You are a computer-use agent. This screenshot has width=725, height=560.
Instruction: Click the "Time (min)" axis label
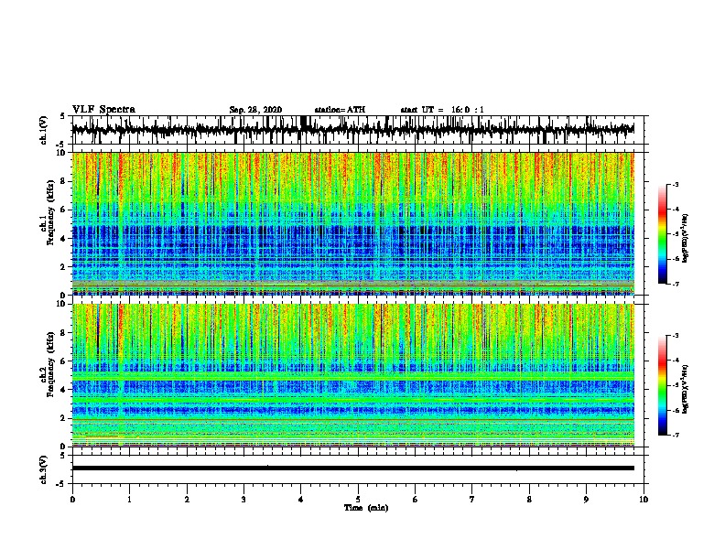click(x=366, y=508)
